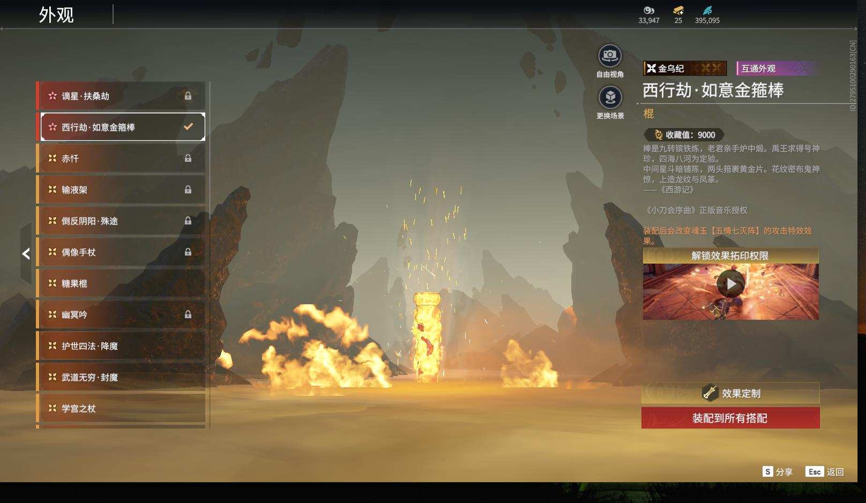Click the lock icon on 幽冥吟
The width and height of the screenshot is (866, 503).
(x=188, y=314)
